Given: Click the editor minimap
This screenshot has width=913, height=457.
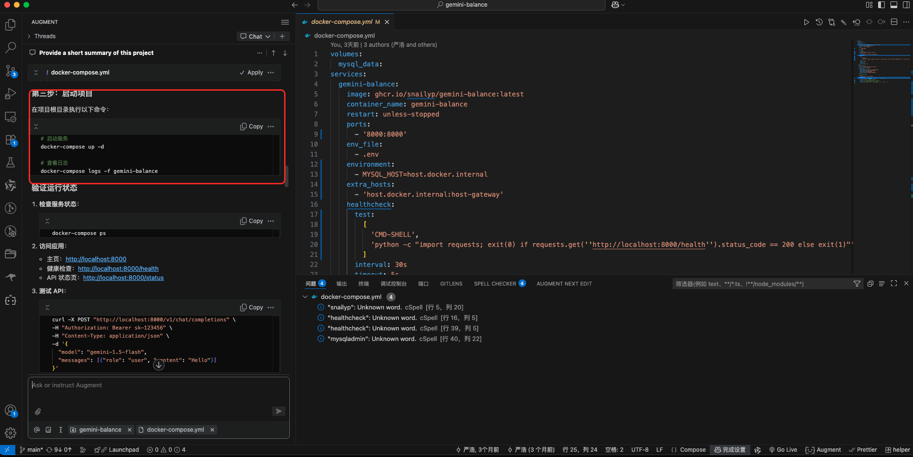Looking at the screenshot, I should tap(882, 62).
